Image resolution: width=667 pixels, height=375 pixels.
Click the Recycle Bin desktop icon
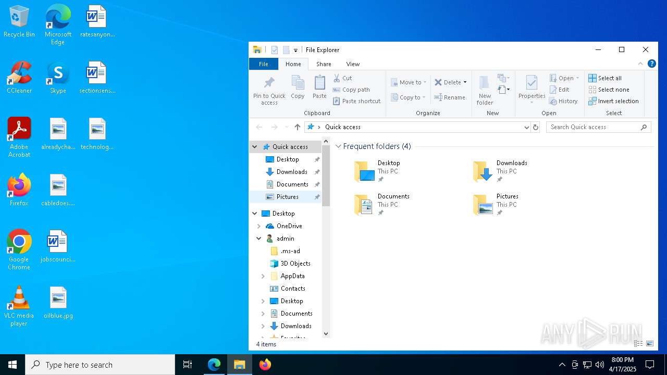[x=19, y=22]
